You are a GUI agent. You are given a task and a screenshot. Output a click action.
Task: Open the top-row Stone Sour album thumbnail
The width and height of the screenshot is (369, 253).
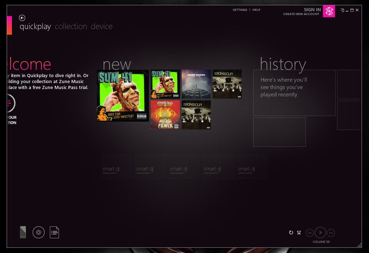pyautogui.click(x=227, y=84)
